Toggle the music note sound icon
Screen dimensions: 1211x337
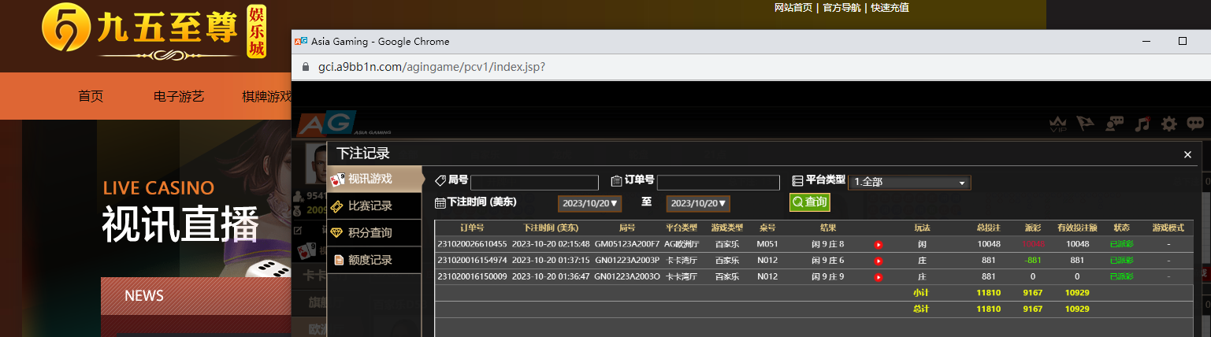(1142, 124)
